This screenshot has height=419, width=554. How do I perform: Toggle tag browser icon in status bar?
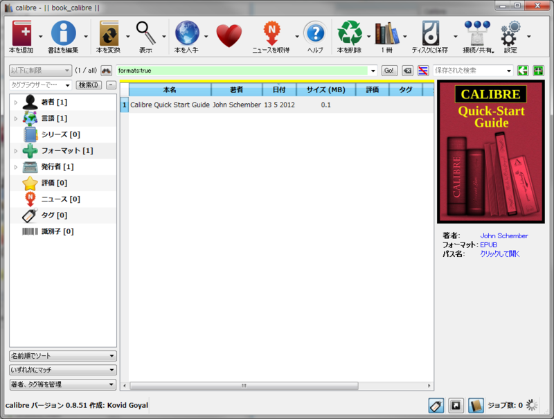(x=436, y=406)
